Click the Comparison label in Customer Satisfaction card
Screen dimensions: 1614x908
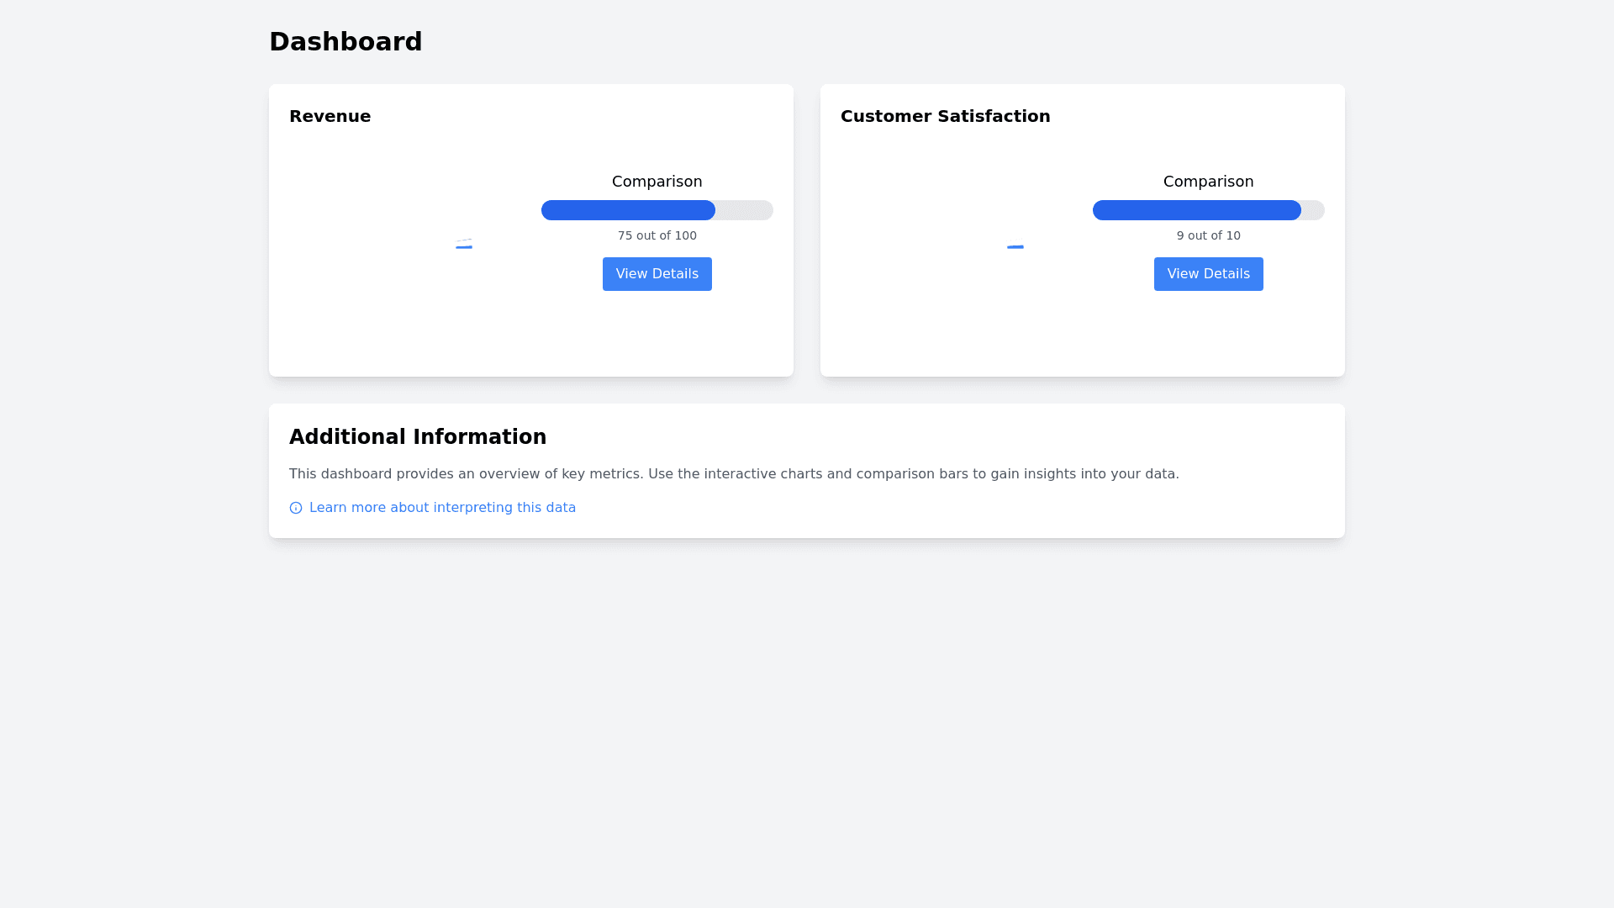coord(1208,182)
